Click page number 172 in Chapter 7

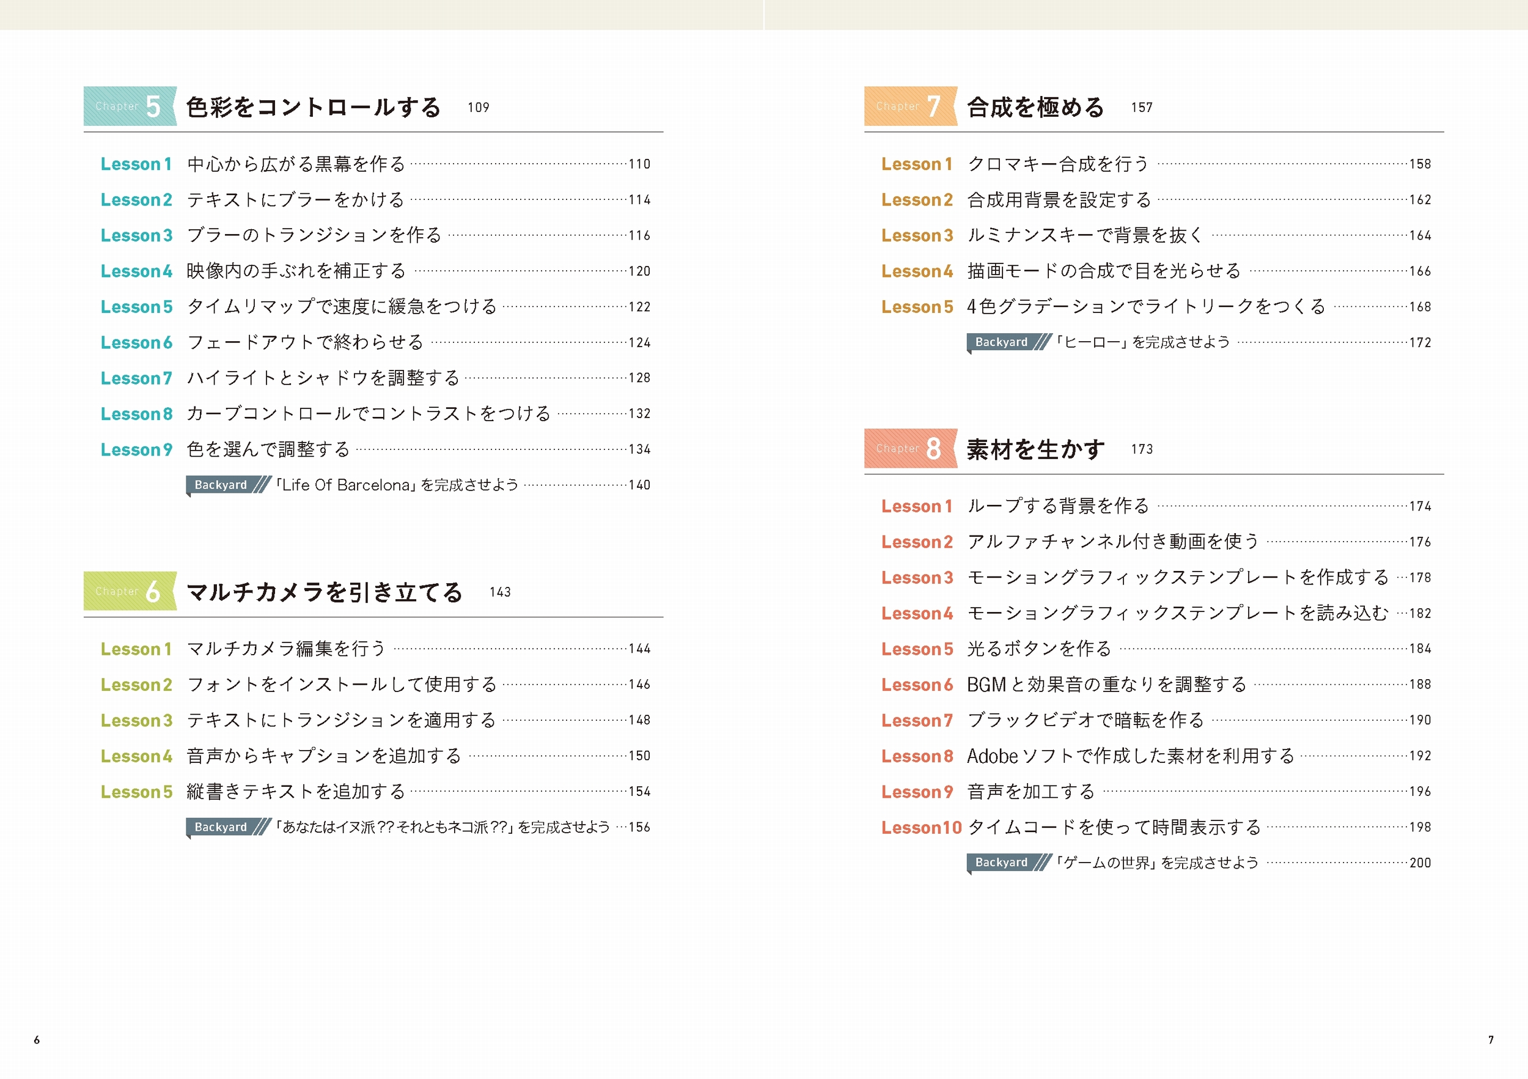[x=1420, y=343]
